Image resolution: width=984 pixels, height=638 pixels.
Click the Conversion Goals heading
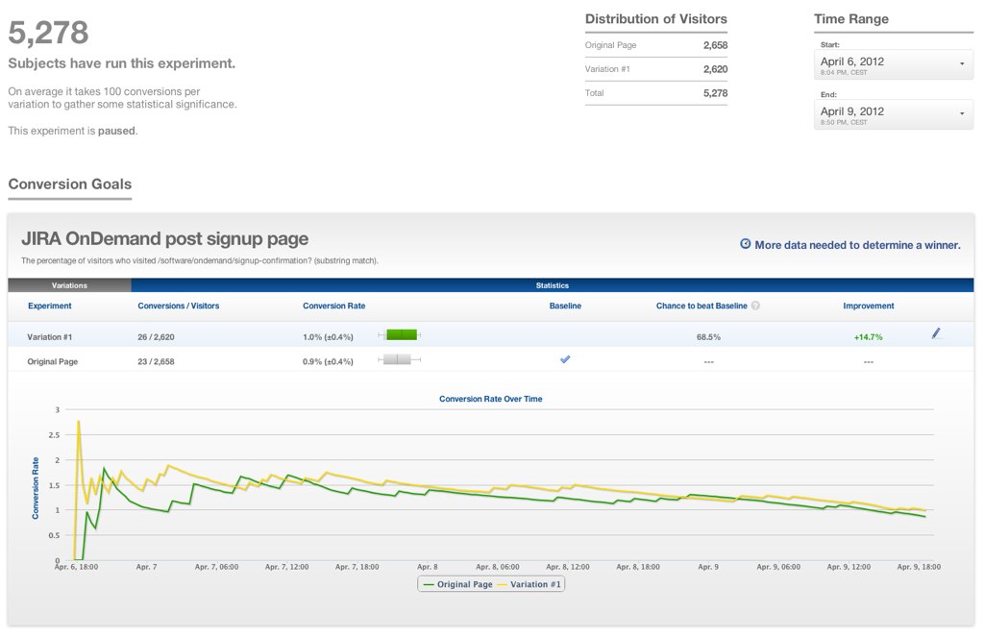(69, 184)
